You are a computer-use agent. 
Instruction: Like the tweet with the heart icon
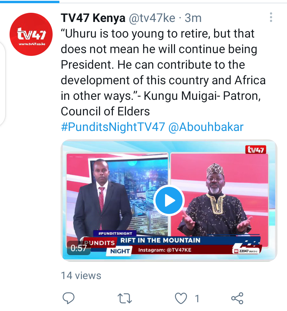181,298
